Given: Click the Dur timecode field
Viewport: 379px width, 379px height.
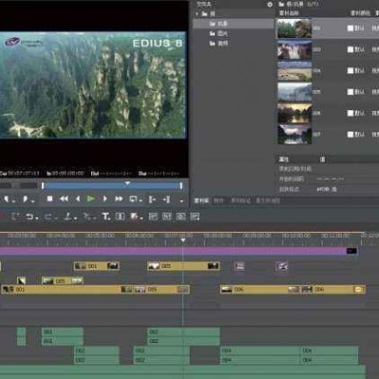Looking at the screenshot, I should [159, 173].
